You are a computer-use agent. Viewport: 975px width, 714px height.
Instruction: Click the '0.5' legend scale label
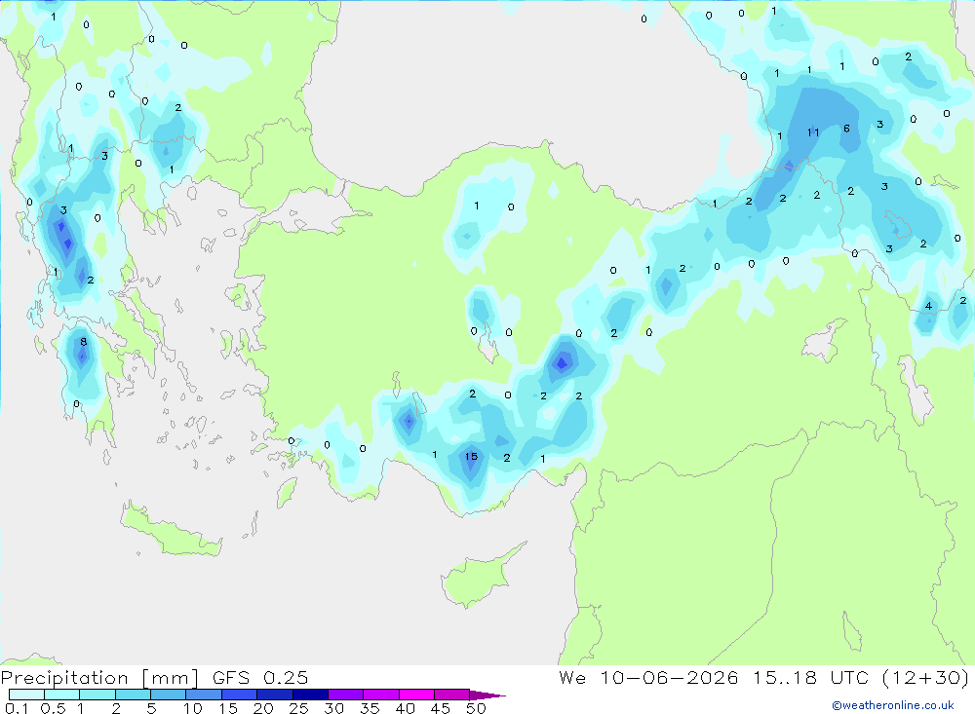53,708
